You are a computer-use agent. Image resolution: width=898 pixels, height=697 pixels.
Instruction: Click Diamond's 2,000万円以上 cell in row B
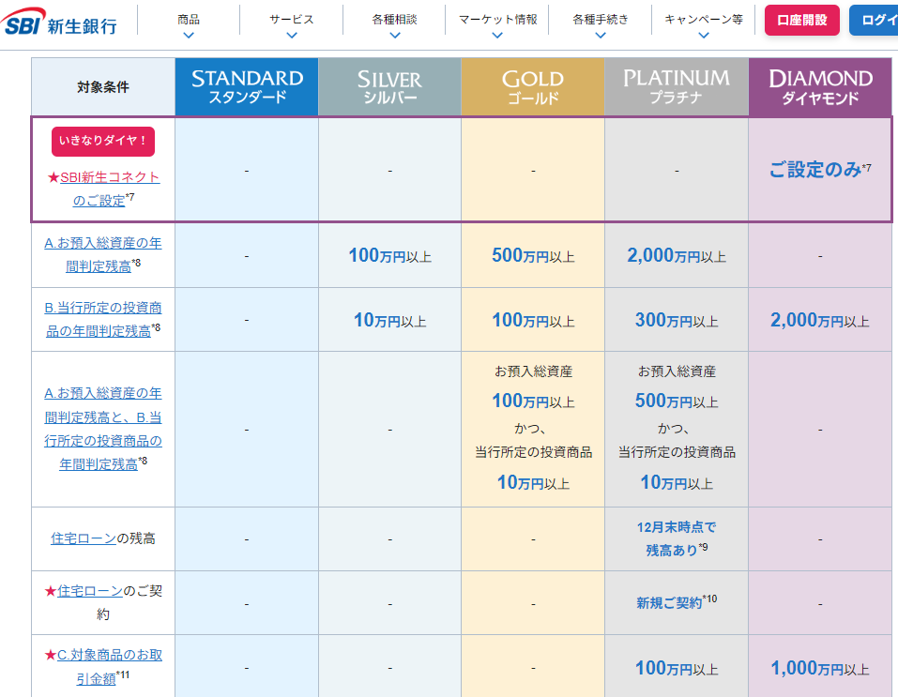pos(820,320)
